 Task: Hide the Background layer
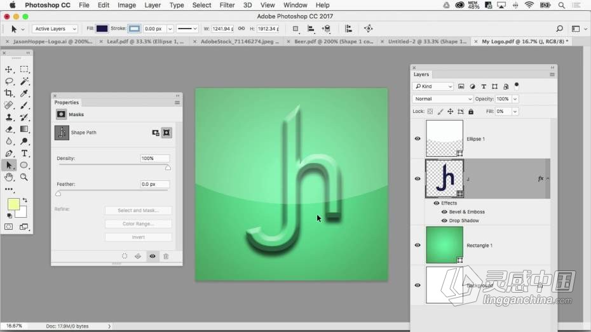tap(418, 285)
